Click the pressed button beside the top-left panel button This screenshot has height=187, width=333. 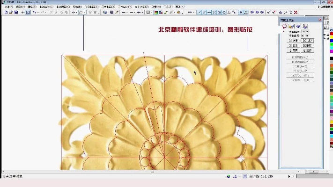coord(307,40)
